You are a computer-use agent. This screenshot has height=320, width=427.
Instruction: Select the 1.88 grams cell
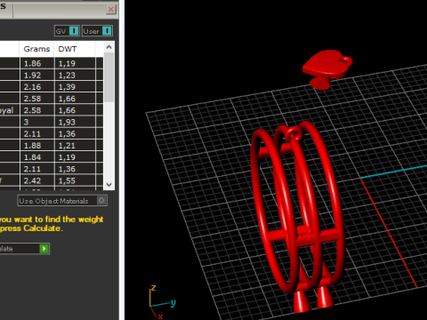click(37, 146)
